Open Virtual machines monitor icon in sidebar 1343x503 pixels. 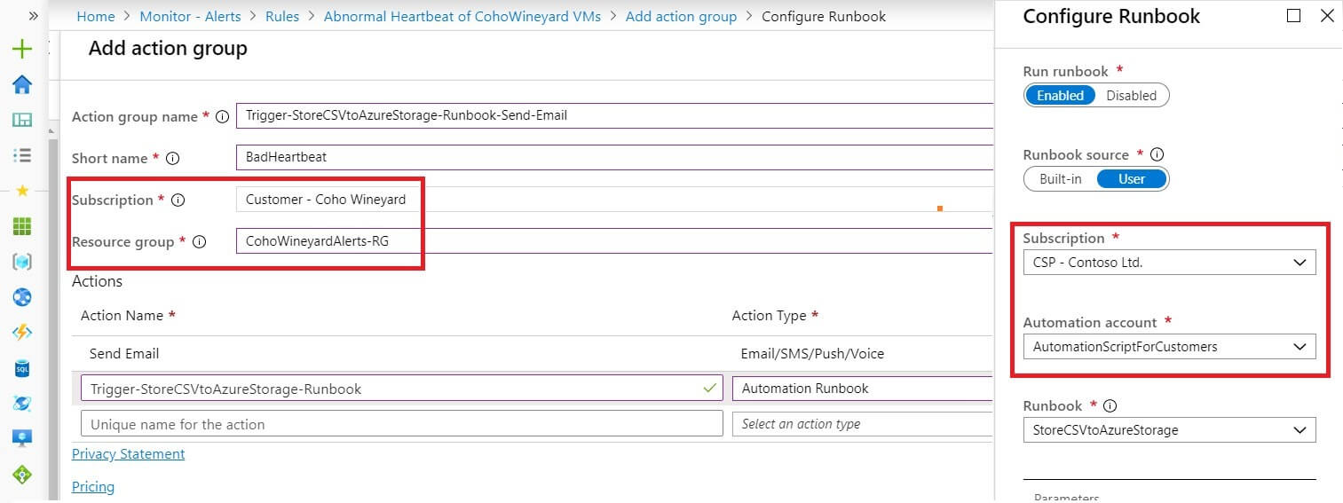[22, 438]
